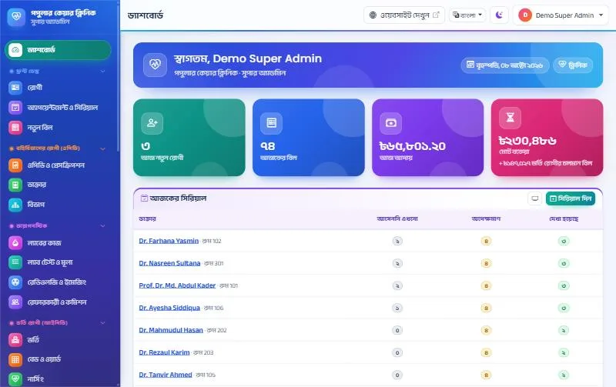Open Dr. Tanvir Ahmed link
Viewport: 616px width, 387px height.
tap(166, 375)
